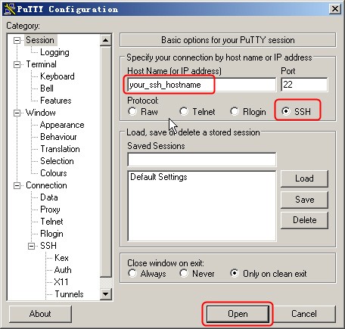Open the Logging category
Screen dimensions: 345x329
pyautogui.click(x=54, y=52)
